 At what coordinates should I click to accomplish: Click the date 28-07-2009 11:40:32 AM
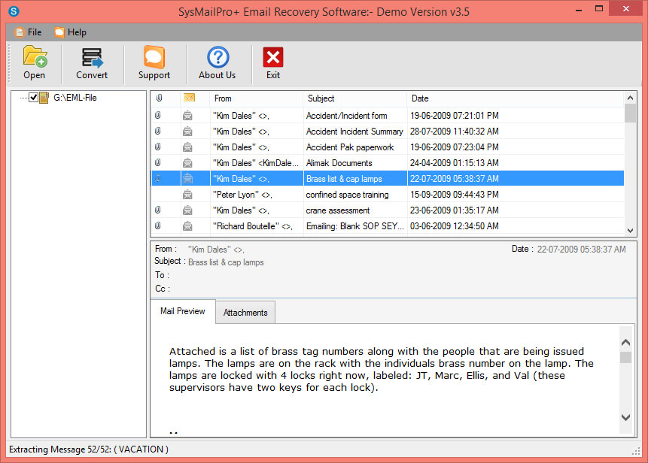point(454,132)
